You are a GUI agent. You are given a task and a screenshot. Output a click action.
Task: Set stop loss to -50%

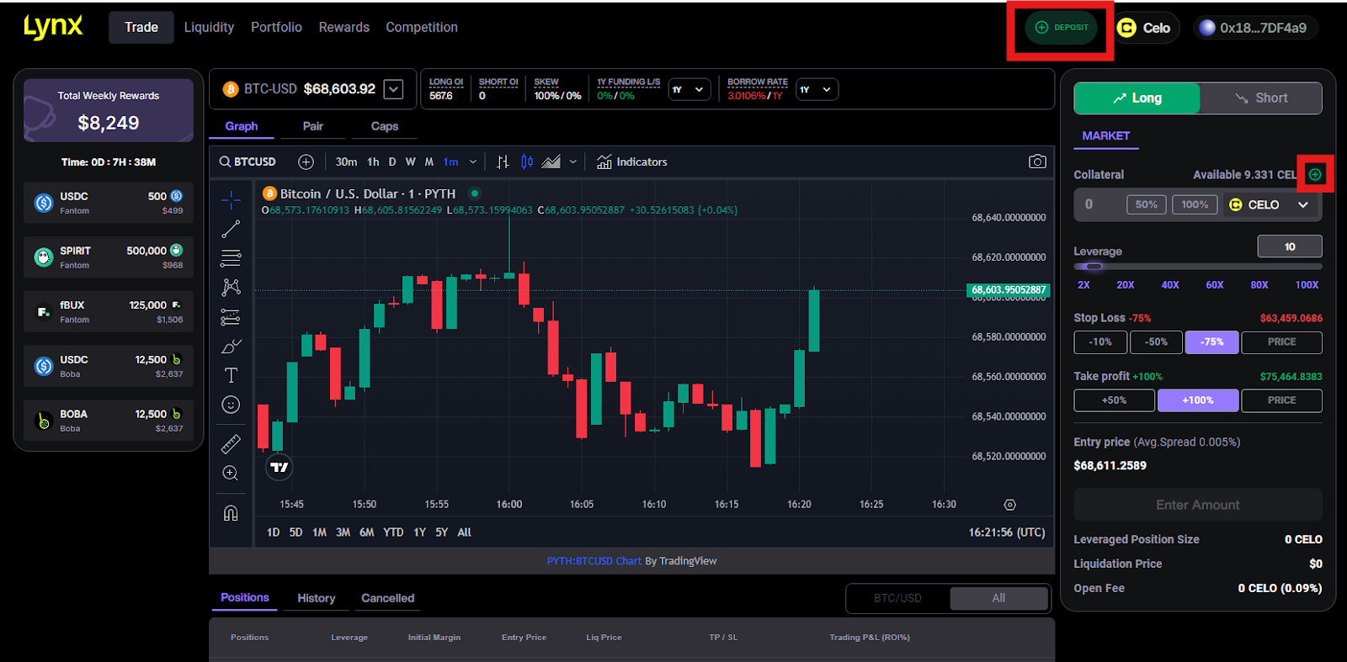pos(1156,342)
